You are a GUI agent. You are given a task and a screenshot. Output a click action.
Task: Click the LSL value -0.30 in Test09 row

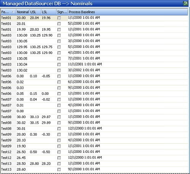point(46,134)
